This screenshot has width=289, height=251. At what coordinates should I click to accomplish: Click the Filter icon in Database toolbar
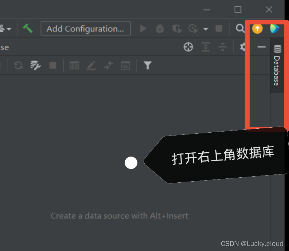tap(147, 65)
